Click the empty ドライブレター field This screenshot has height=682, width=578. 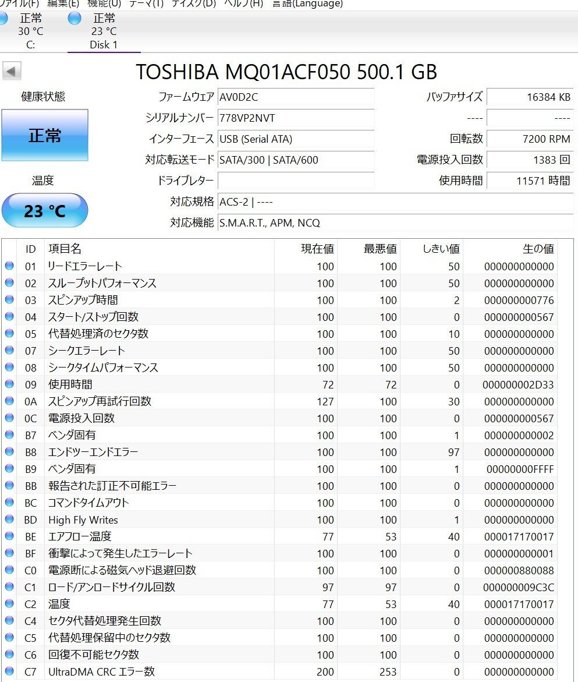(296, 181)
